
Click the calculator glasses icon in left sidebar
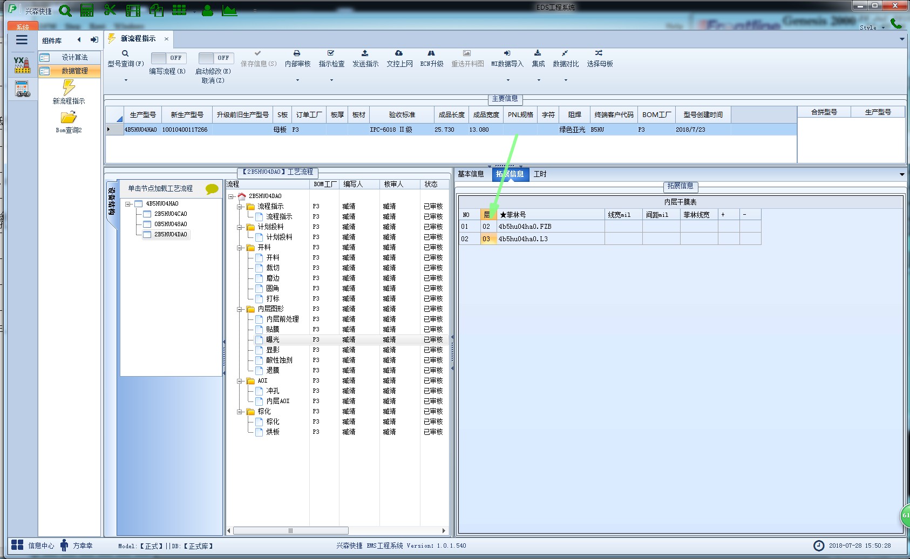(22, 89)
